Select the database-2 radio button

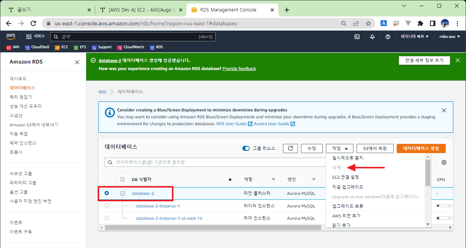pos(106,193)
